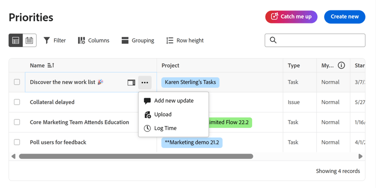Switch to the table list view icon

coord(16,40)
